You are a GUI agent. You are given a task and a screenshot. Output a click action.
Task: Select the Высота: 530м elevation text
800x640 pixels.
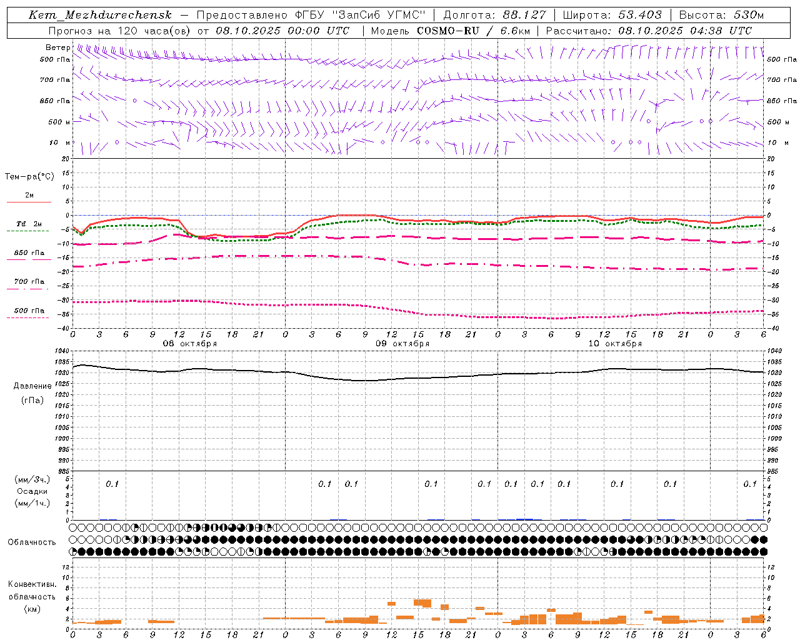pyautogui.click(x=721, y=15)
